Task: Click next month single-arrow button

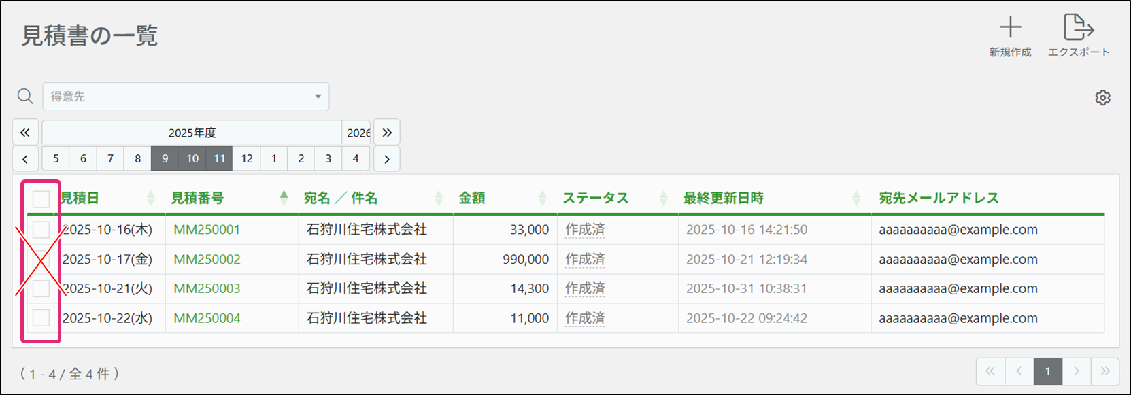Action: [x=386, y=159]
